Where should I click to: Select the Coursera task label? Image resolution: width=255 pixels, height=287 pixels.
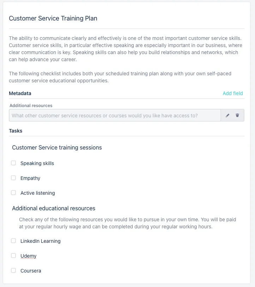tap(31, 270)
